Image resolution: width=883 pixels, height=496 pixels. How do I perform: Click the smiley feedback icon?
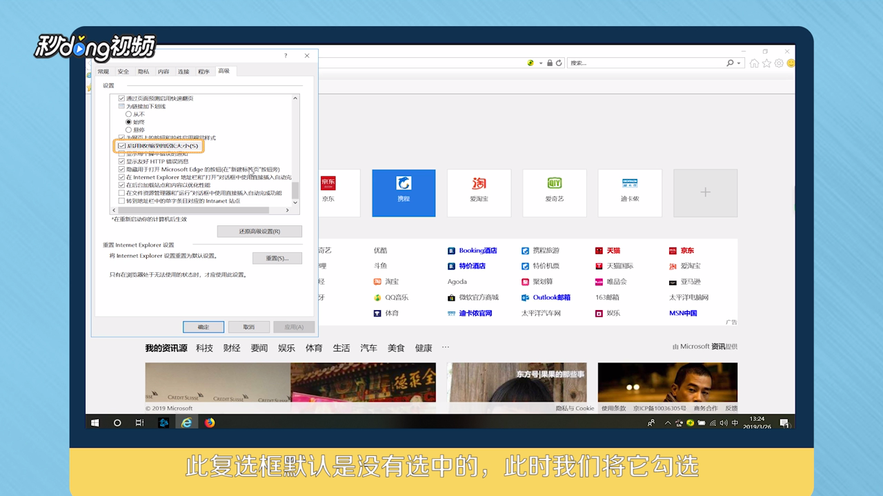(791, 63)
